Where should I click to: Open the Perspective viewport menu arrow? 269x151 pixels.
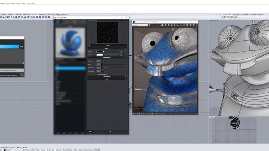218,21
